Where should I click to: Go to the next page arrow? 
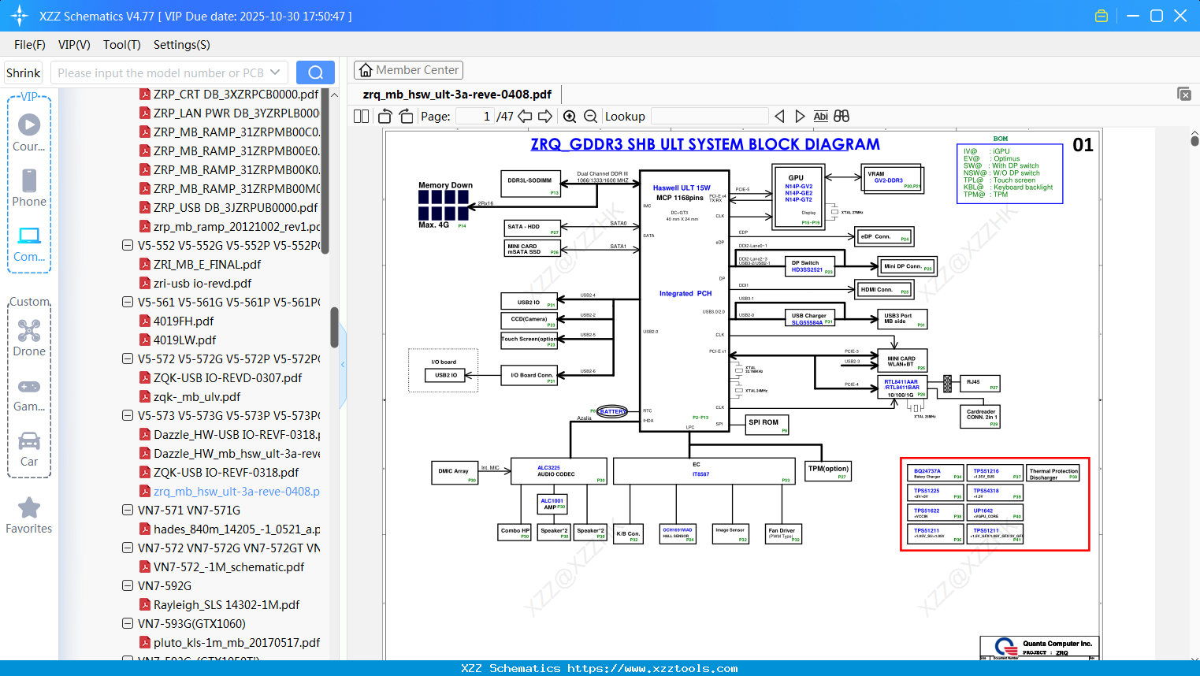point(545,117)
